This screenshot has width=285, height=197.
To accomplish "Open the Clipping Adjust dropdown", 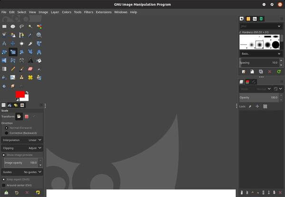I will point(22,148).
